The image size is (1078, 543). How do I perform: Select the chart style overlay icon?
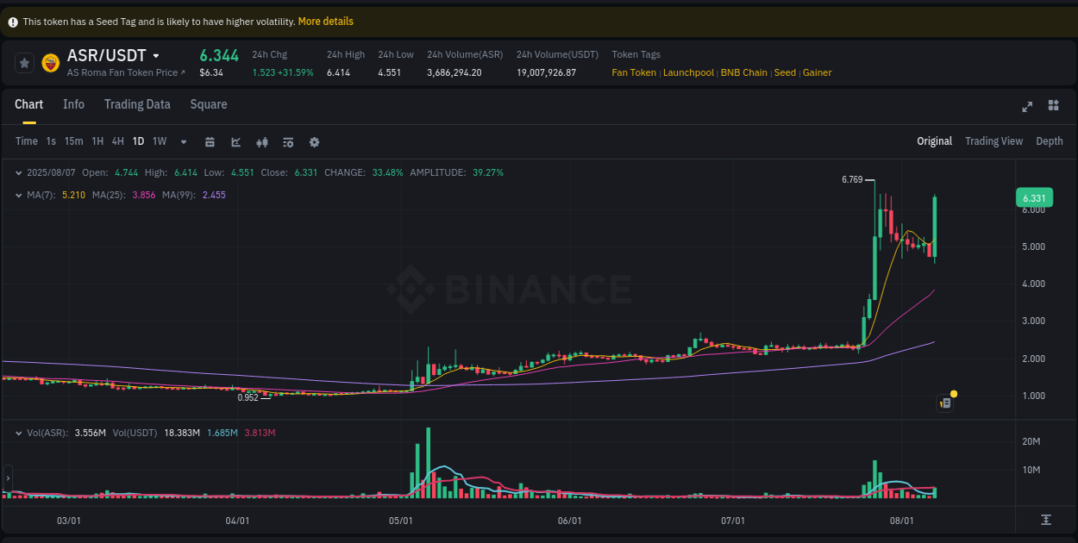(x=235, y=141)
